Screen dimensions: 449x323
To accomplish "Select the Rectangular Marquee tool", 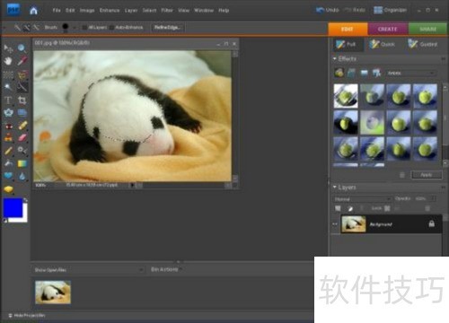I will 8,74.
